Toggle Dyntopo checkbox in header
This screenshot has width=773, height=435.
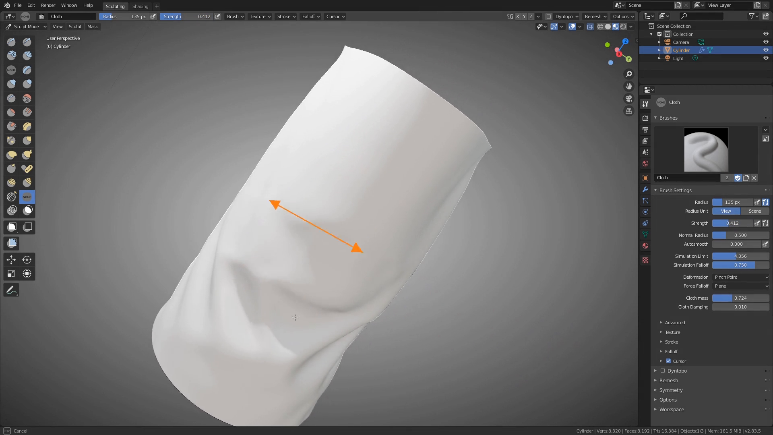549,16
